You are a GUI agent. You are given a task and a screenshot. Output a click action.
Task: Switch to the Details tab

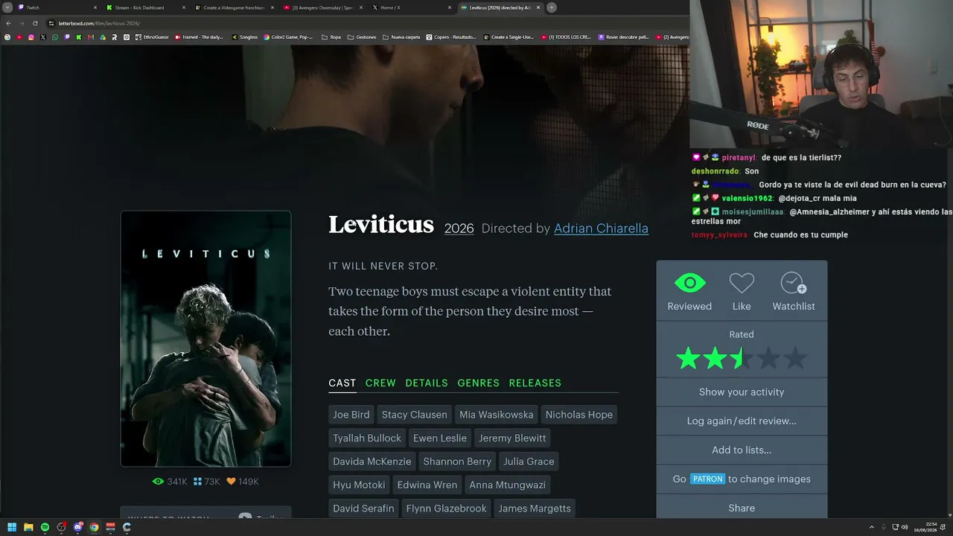(427, 383)
